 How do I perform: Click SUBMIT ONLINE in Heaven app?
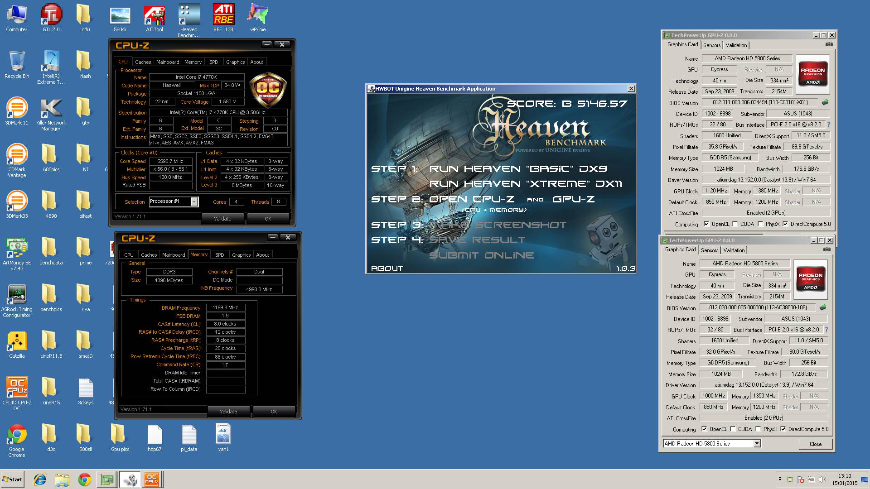pos(481,255)
